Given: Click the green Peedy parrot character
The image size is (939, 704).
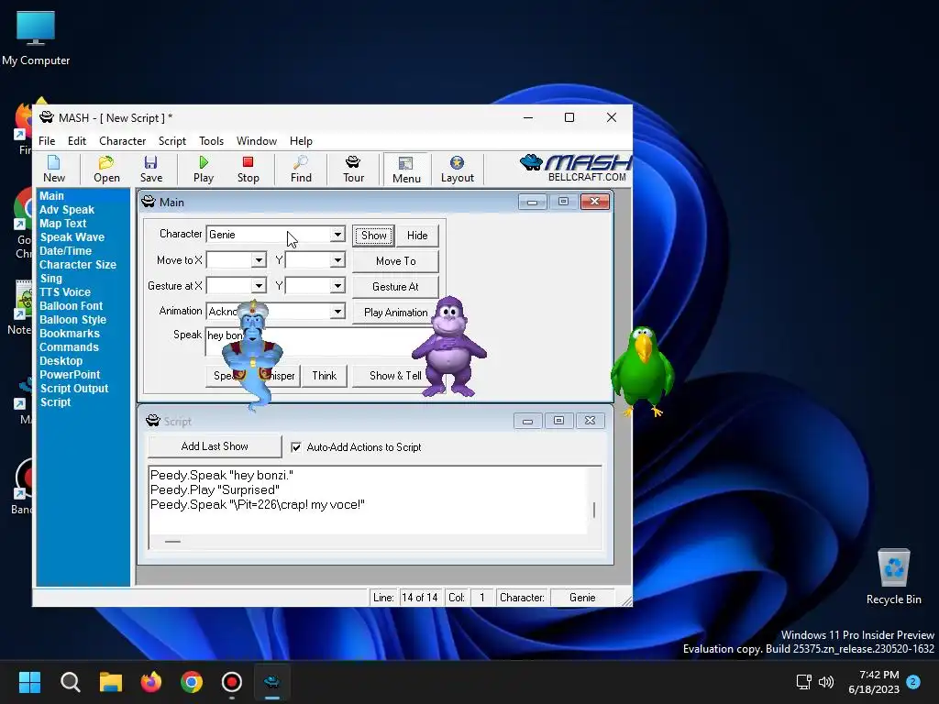Looking at the screenshot, I should [x=643, y=370].
